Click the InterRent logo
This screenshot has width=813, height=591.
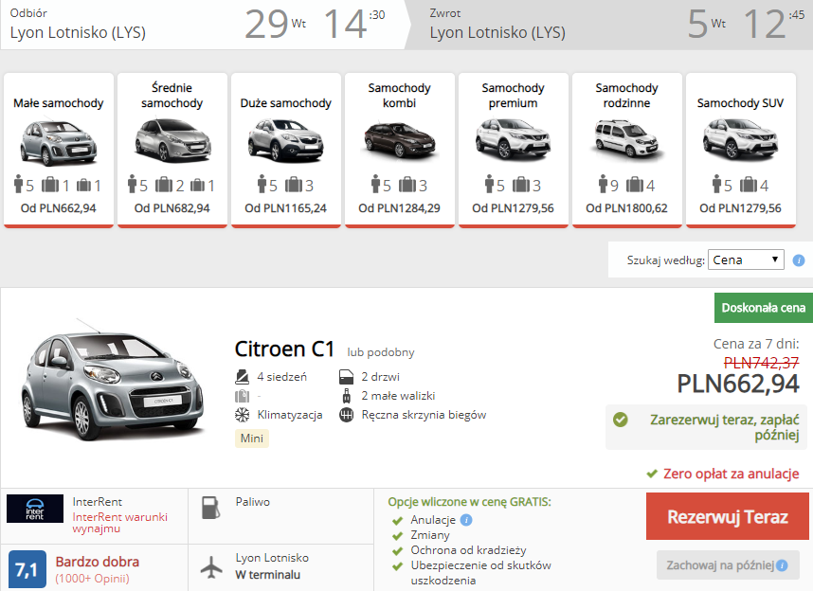(35, 509)
